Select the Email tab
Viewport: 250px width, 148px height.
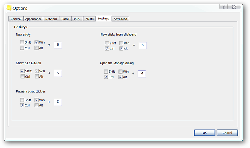(x=65, y=19)
